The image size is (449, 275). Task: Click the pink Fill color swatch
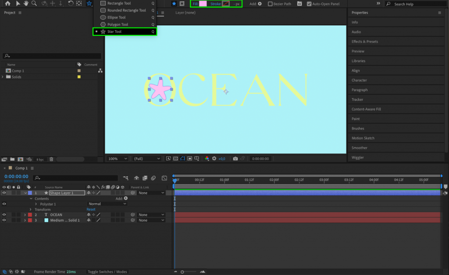[x=204, y=4]
